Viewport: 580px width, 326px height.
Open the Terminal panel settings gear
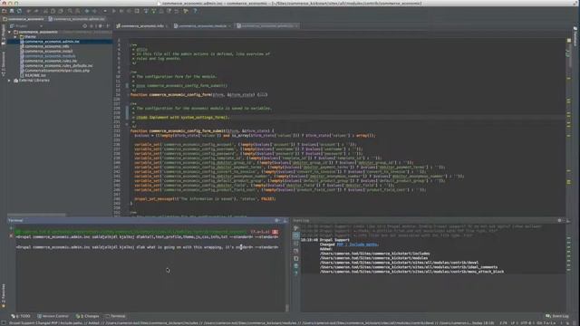(x=277, y=220)
